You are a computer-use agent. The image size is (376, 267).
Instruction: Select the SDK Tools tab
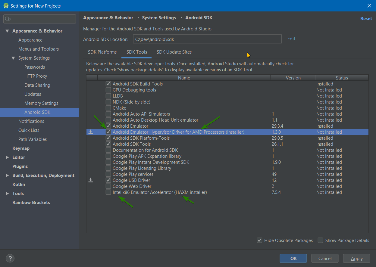(x=137, y=52)
